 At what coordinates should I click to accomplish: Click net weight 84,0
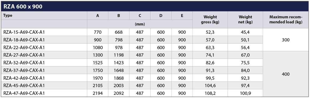tap(245, 70)
